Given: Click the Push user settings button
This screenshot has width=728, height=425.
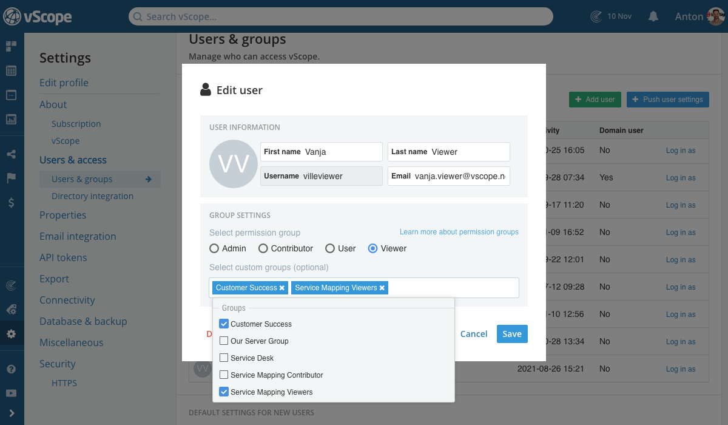Looking at the screenshot, I should [x=668, y=100].
